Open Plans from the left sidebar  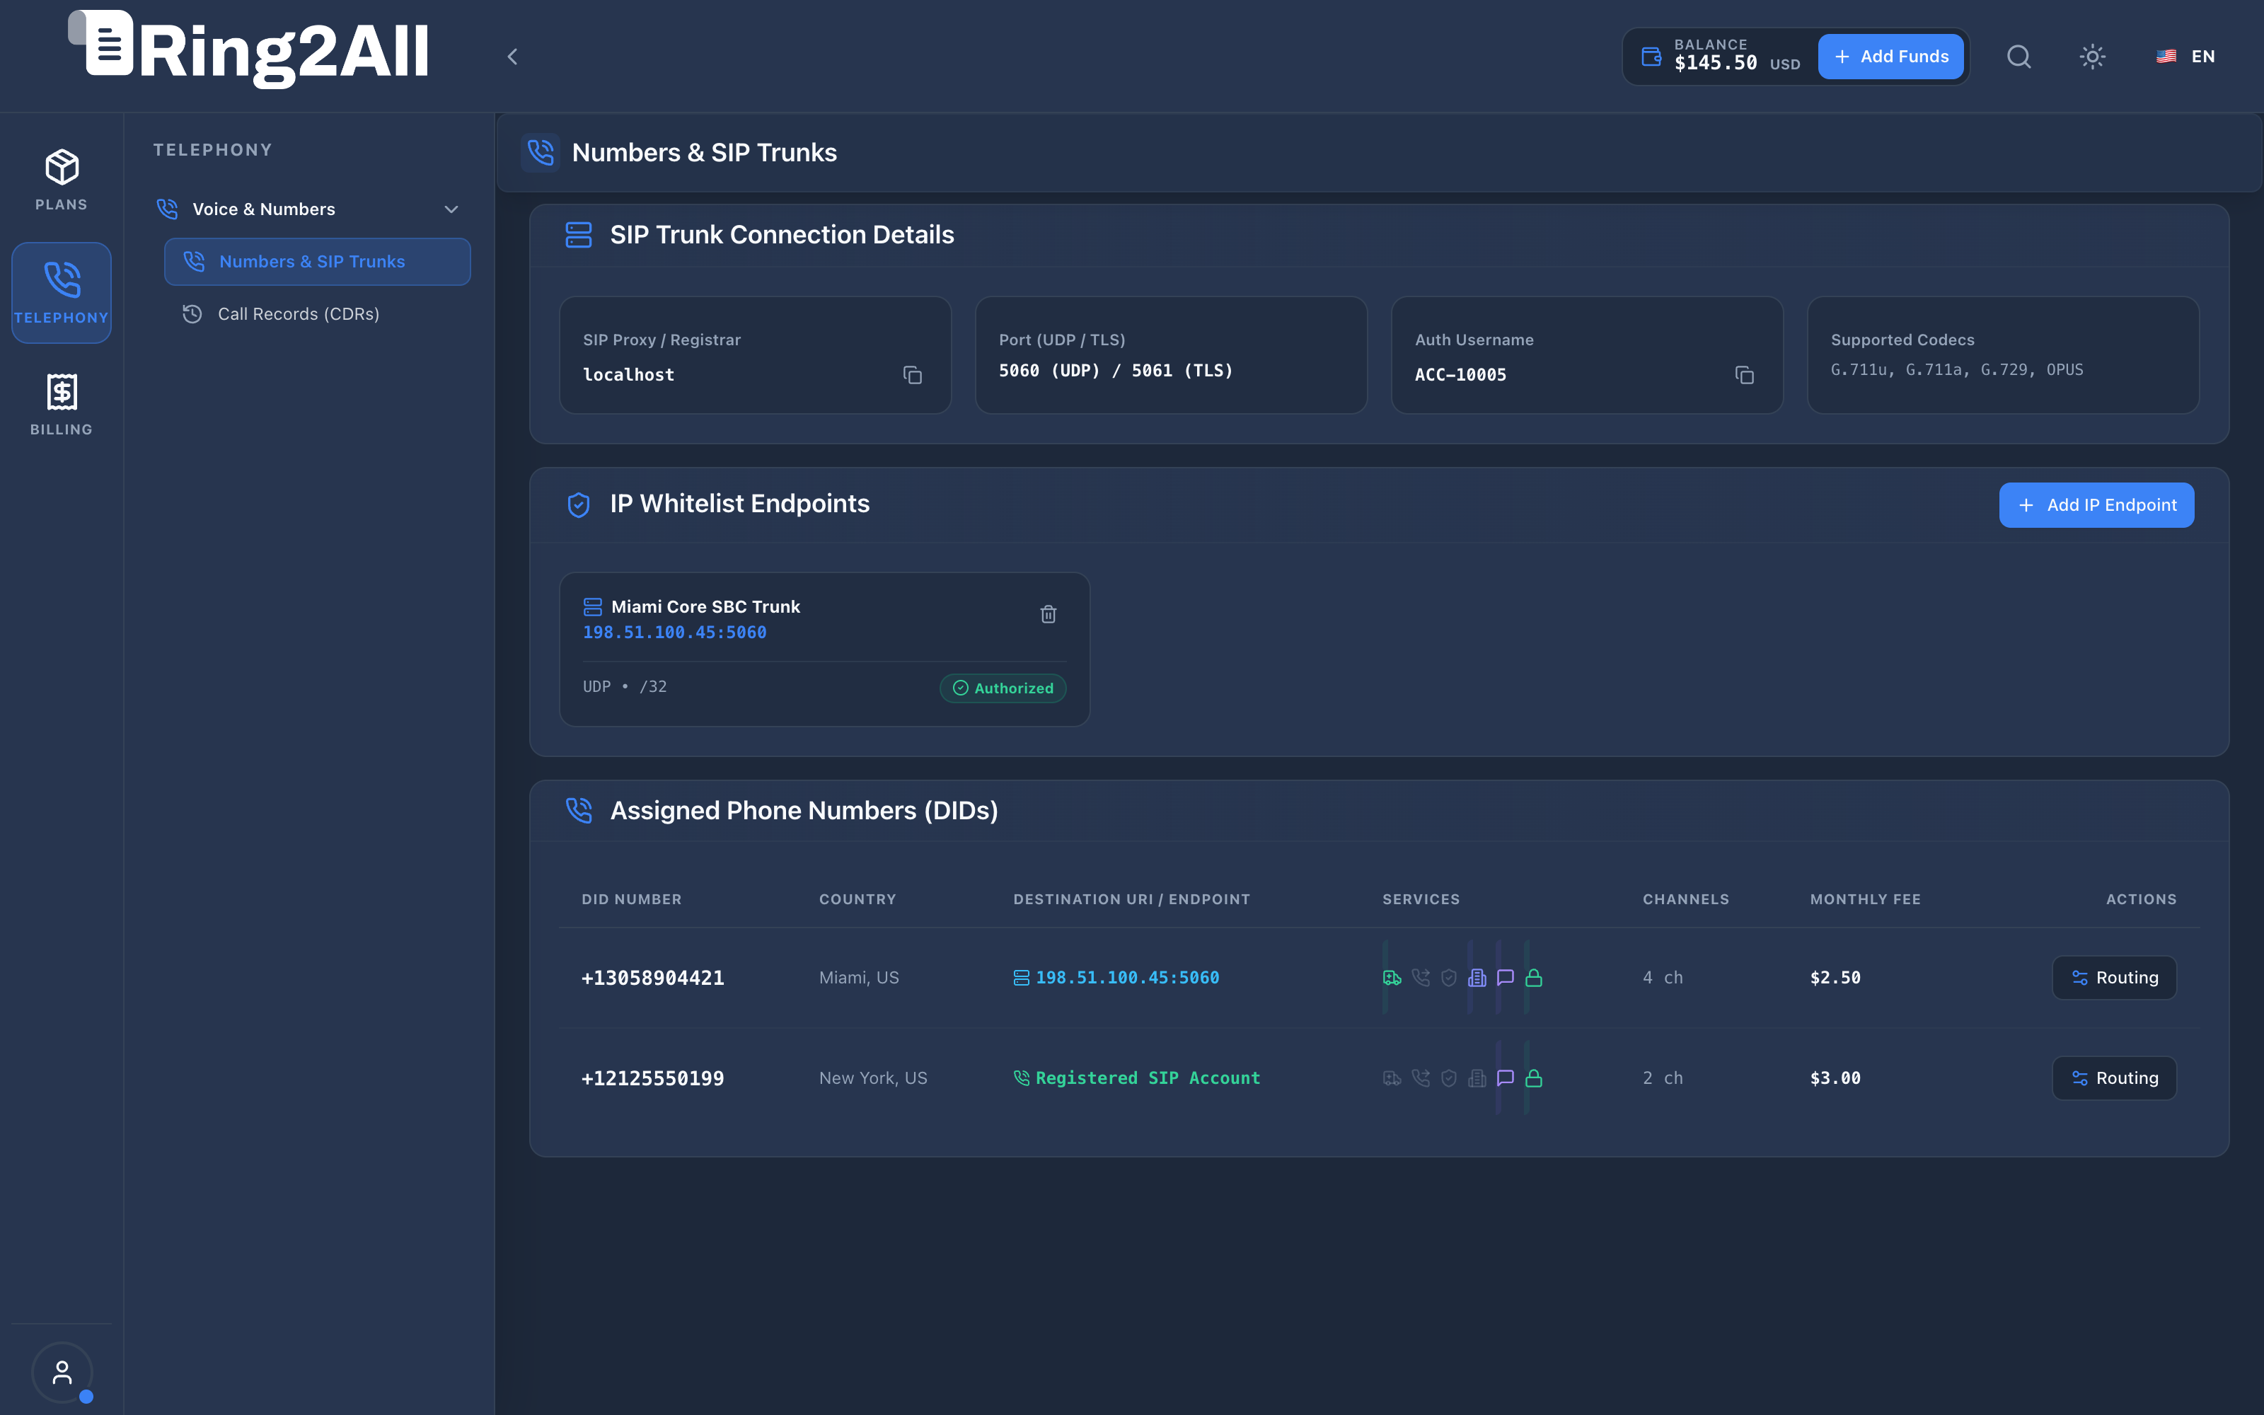(x=62, y=180)
